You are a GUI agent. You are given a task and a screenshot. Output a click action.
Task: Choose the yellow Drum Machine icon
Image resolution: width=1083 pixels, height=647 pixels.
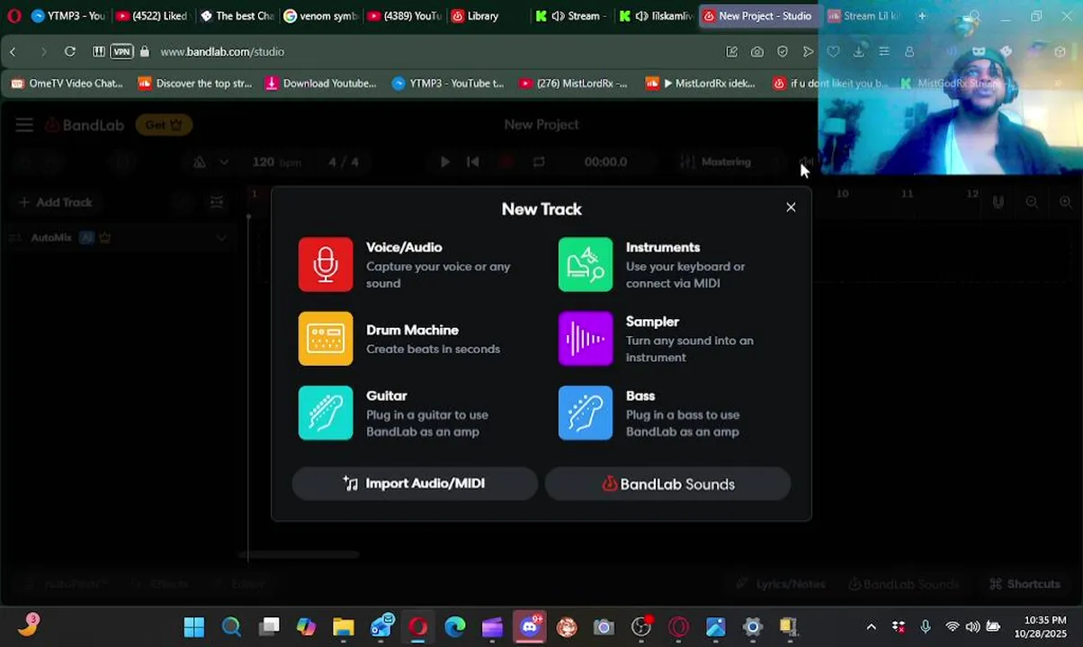pos(326,339)
